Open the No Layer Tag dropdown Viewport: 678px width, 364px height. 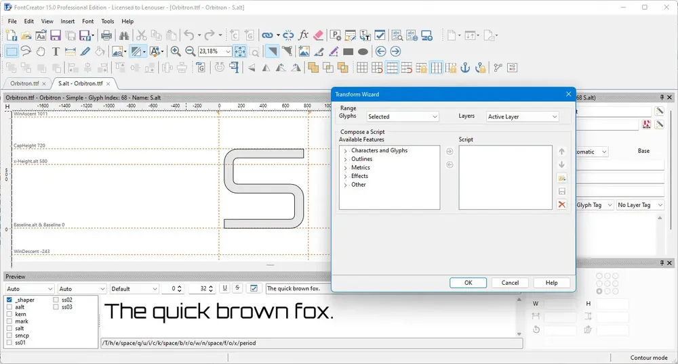[x=640, y=205]
